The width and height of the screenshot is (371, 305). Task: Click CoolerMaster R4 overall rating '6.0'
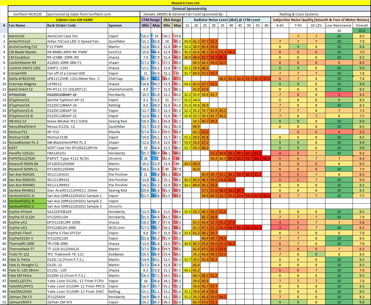362,63
